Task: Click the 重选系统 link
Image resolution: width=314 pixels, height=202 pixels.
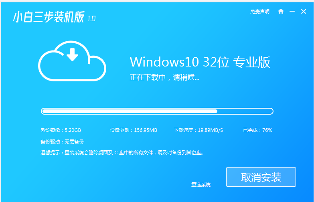Action: coord(201,185)
